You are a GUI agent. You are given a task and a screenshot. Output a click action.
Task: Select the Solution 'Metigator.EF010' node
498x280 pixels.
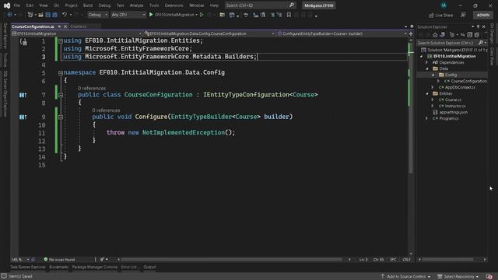click(x=454, y=50)
